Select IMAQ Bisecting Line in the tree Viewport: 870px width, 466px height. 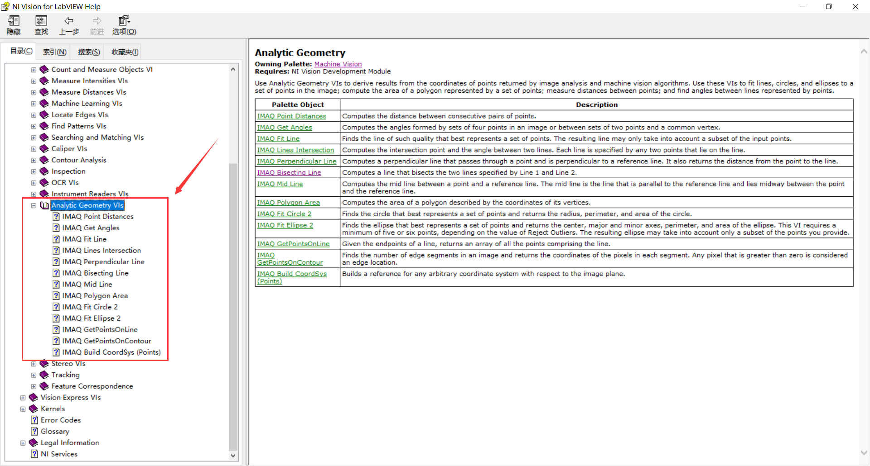tap(95, 273)
